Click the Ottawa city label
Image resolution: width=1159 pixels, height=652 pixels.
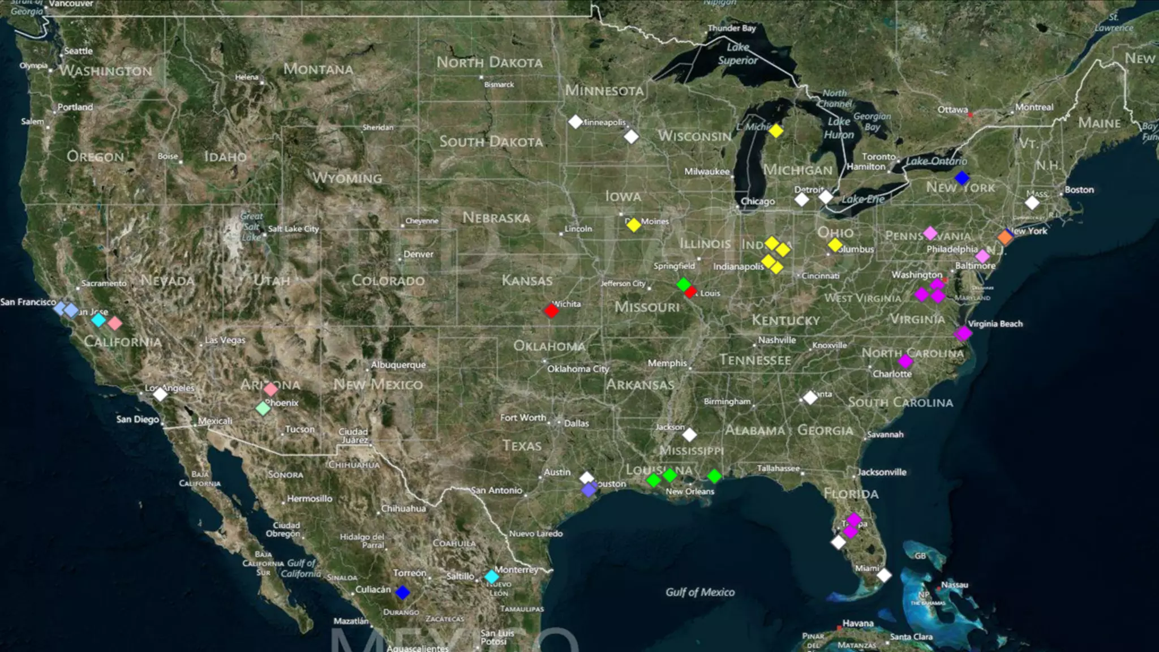(x=952, y=110)
